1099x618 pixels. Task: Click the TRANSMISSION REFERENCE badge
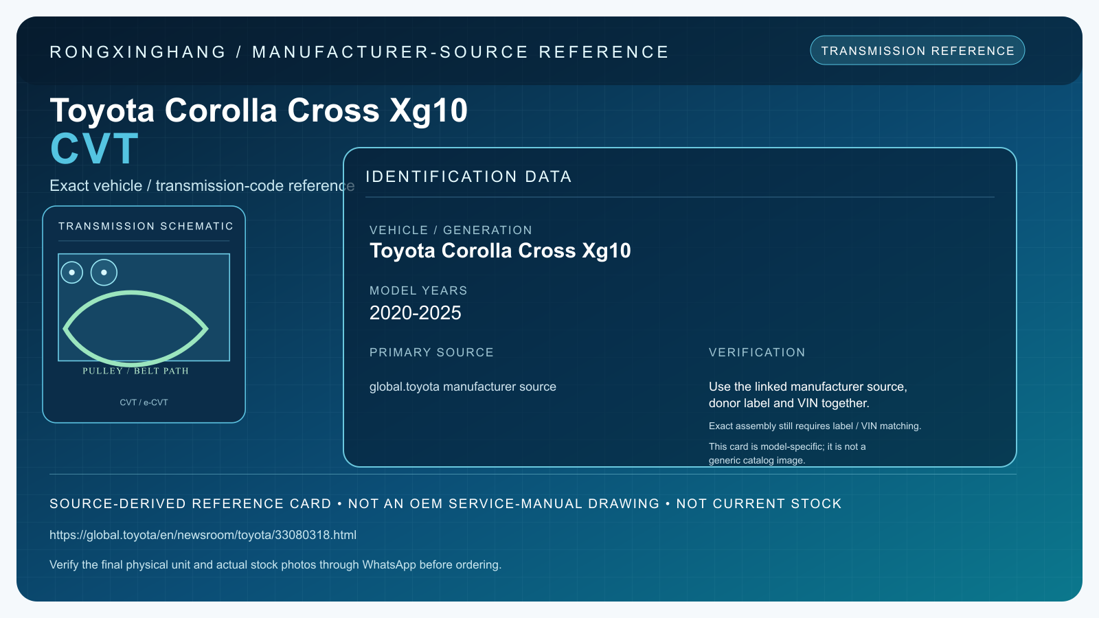918,51
